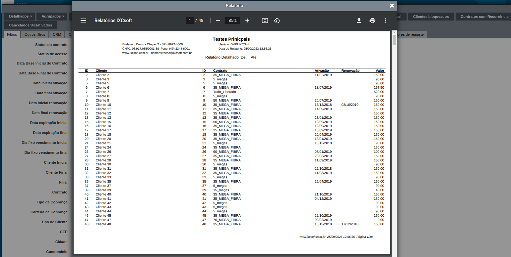The width and height of the screenshot is (511, 257).
Task: Download the report PDF
Action: pyautogui.click(x=359, y=21)
